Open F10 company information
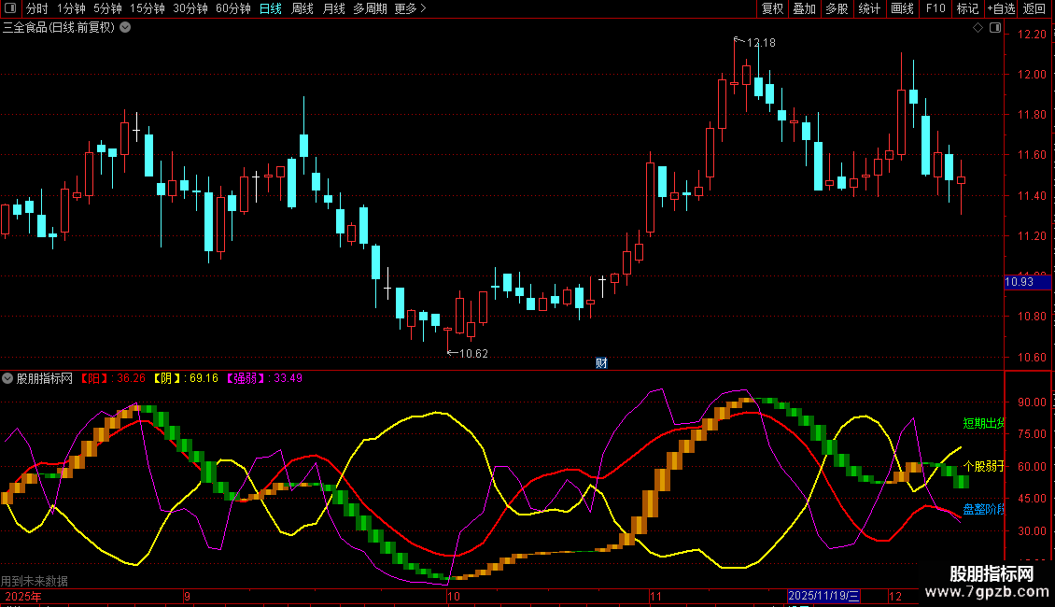The width and height of the screenshot is (1055, 607). [935, 8]
